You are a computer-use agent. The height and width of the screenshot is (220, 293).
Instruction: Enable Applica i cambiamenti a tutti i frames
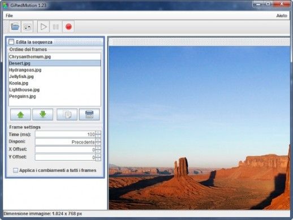coord(16,170)
